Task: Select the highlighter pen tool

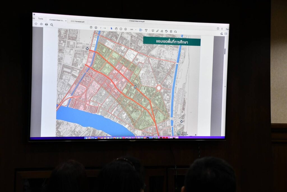Action: point(157,31)
